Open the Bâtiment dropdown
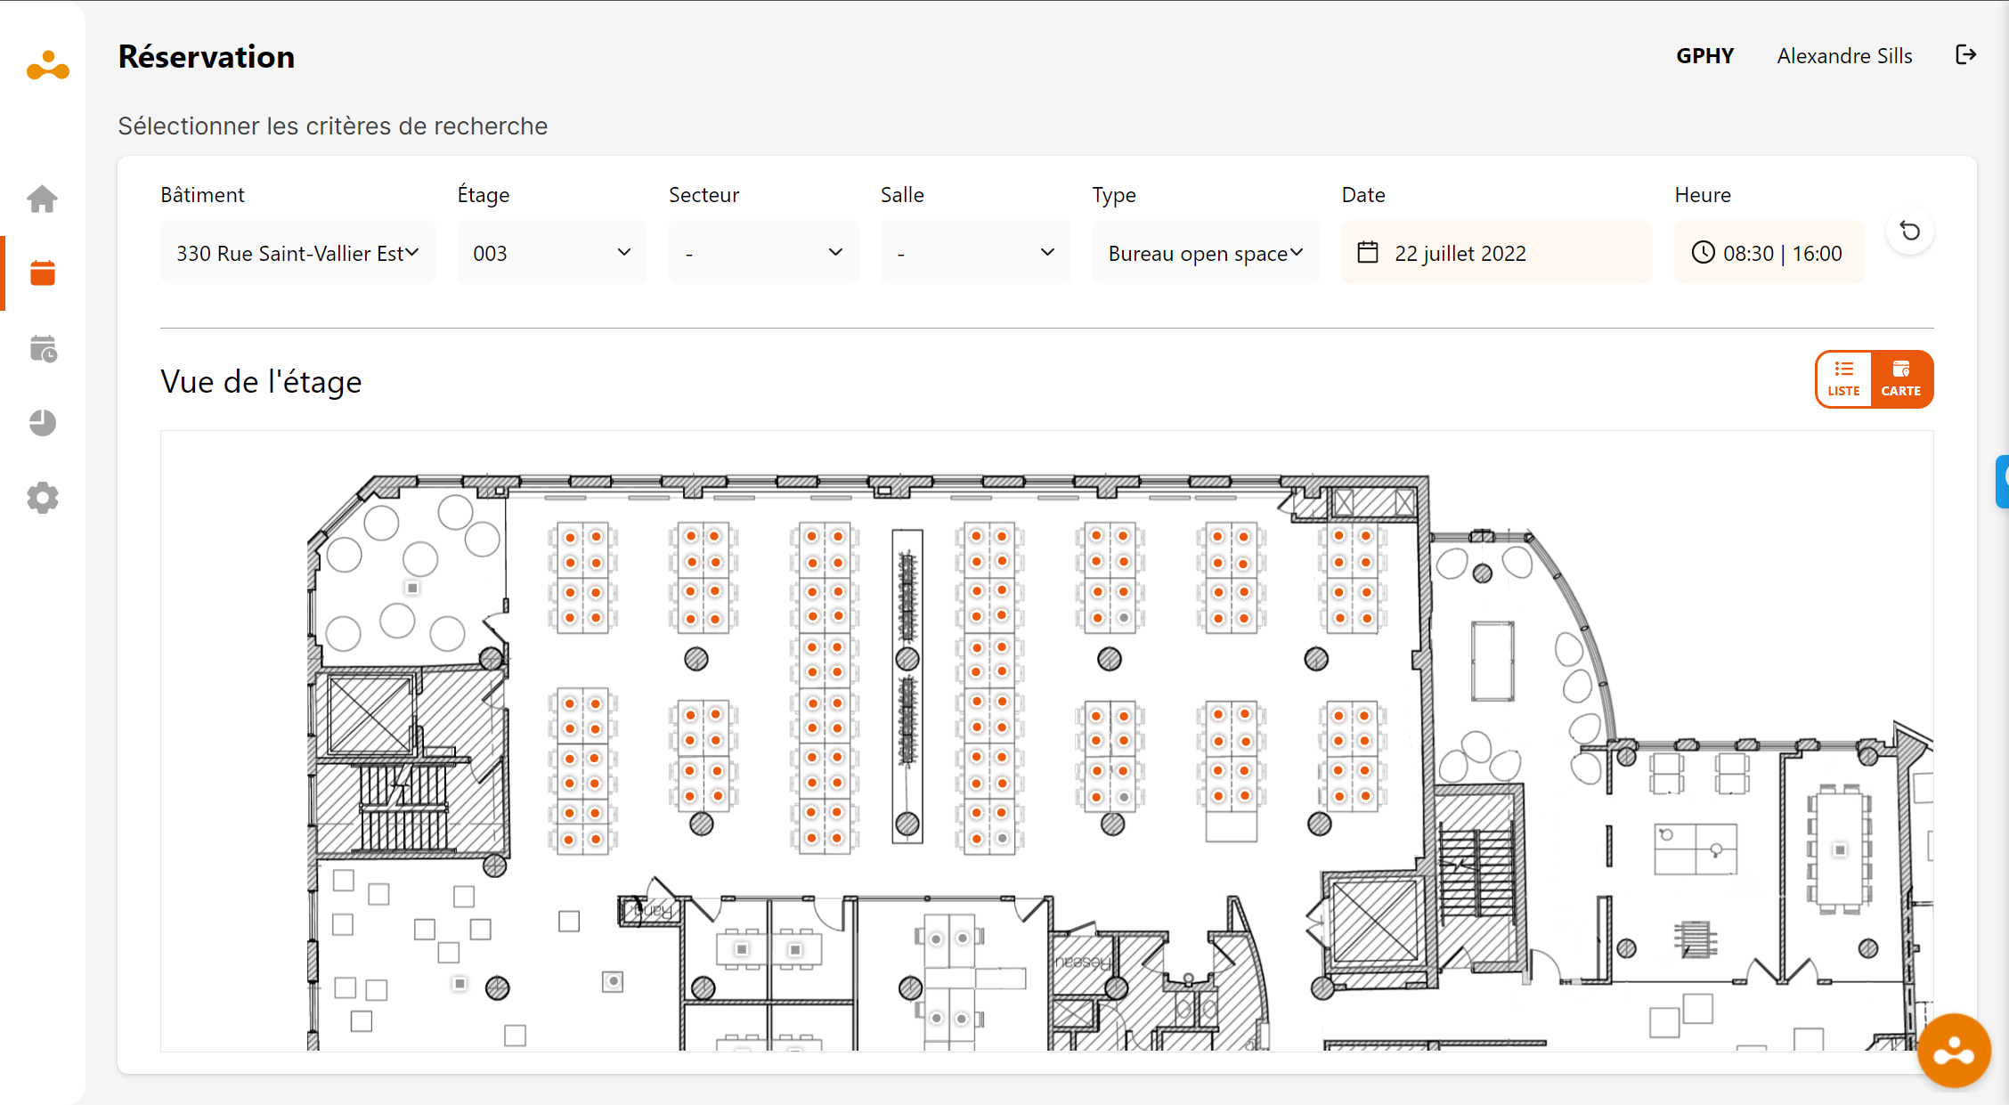The width and height of the screenshot is (2009, 1105). (x=297, y=252)
